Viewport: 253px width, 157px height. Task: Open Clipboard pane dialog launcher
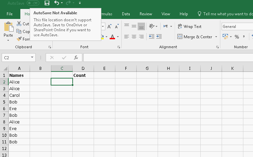(50, 47)
